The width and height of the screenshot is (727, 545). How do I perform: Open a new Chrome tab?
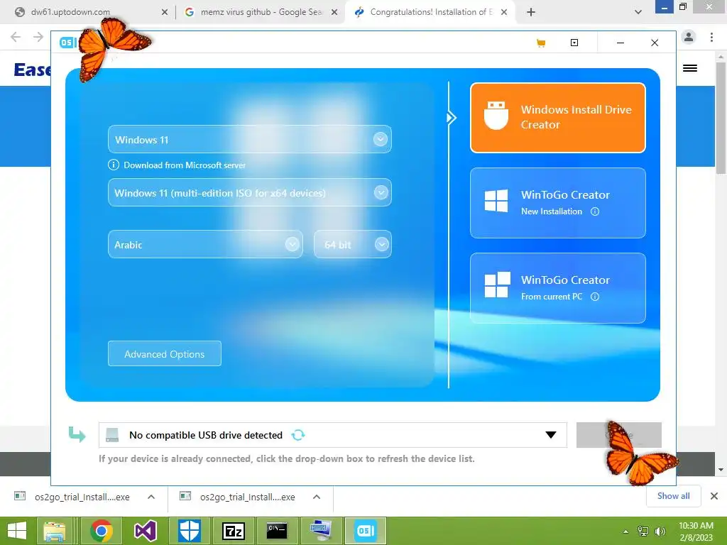point(531,12)
